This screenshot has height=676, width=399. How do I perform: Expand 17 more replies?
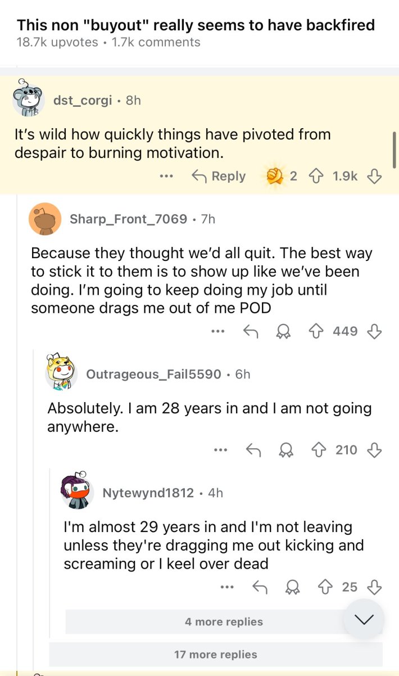click(216, 655)
